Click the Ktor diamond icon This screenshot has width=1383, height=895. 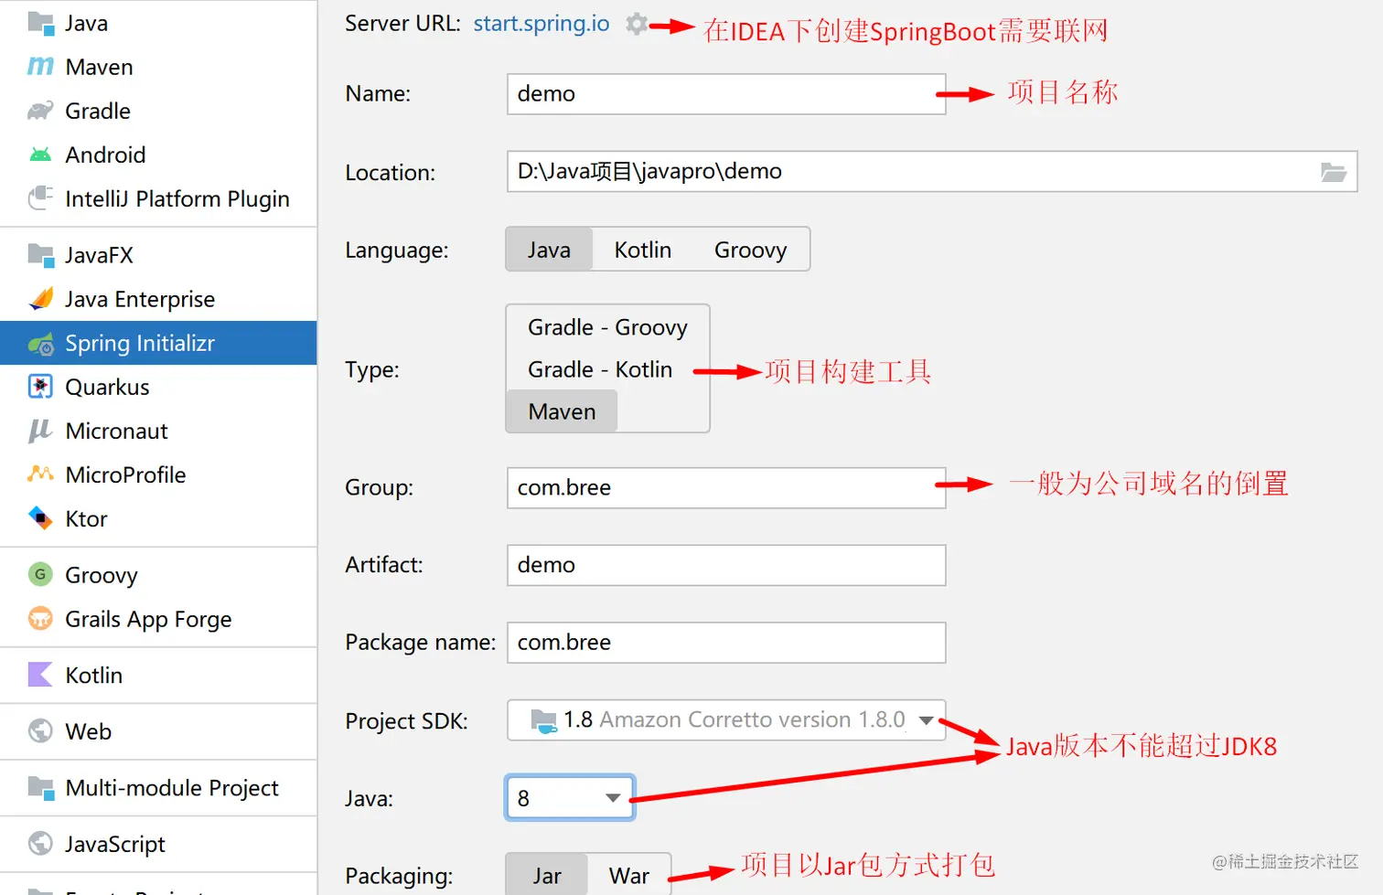click(40, 517)
